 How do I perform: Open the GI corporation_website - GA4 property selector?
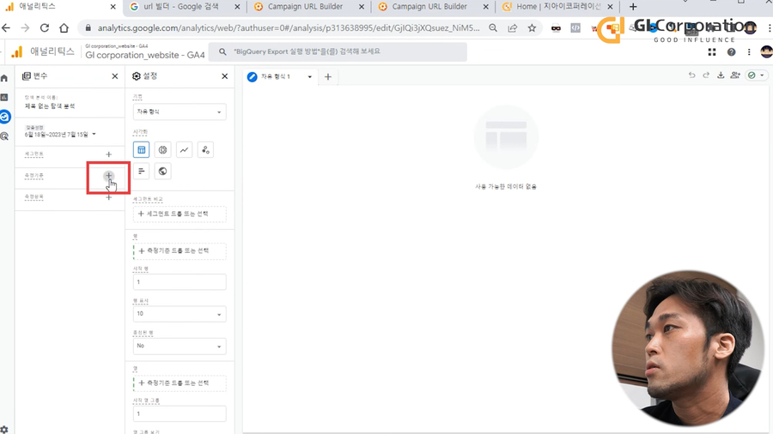pyautogui.click(x=145, y=52)
